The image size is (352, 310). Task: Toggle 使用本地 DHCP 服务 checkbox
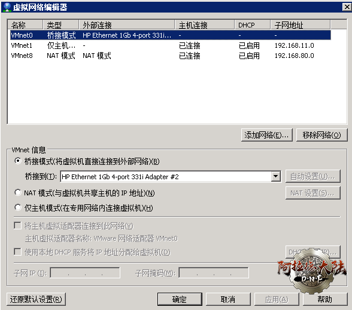[x=17, y=251]
